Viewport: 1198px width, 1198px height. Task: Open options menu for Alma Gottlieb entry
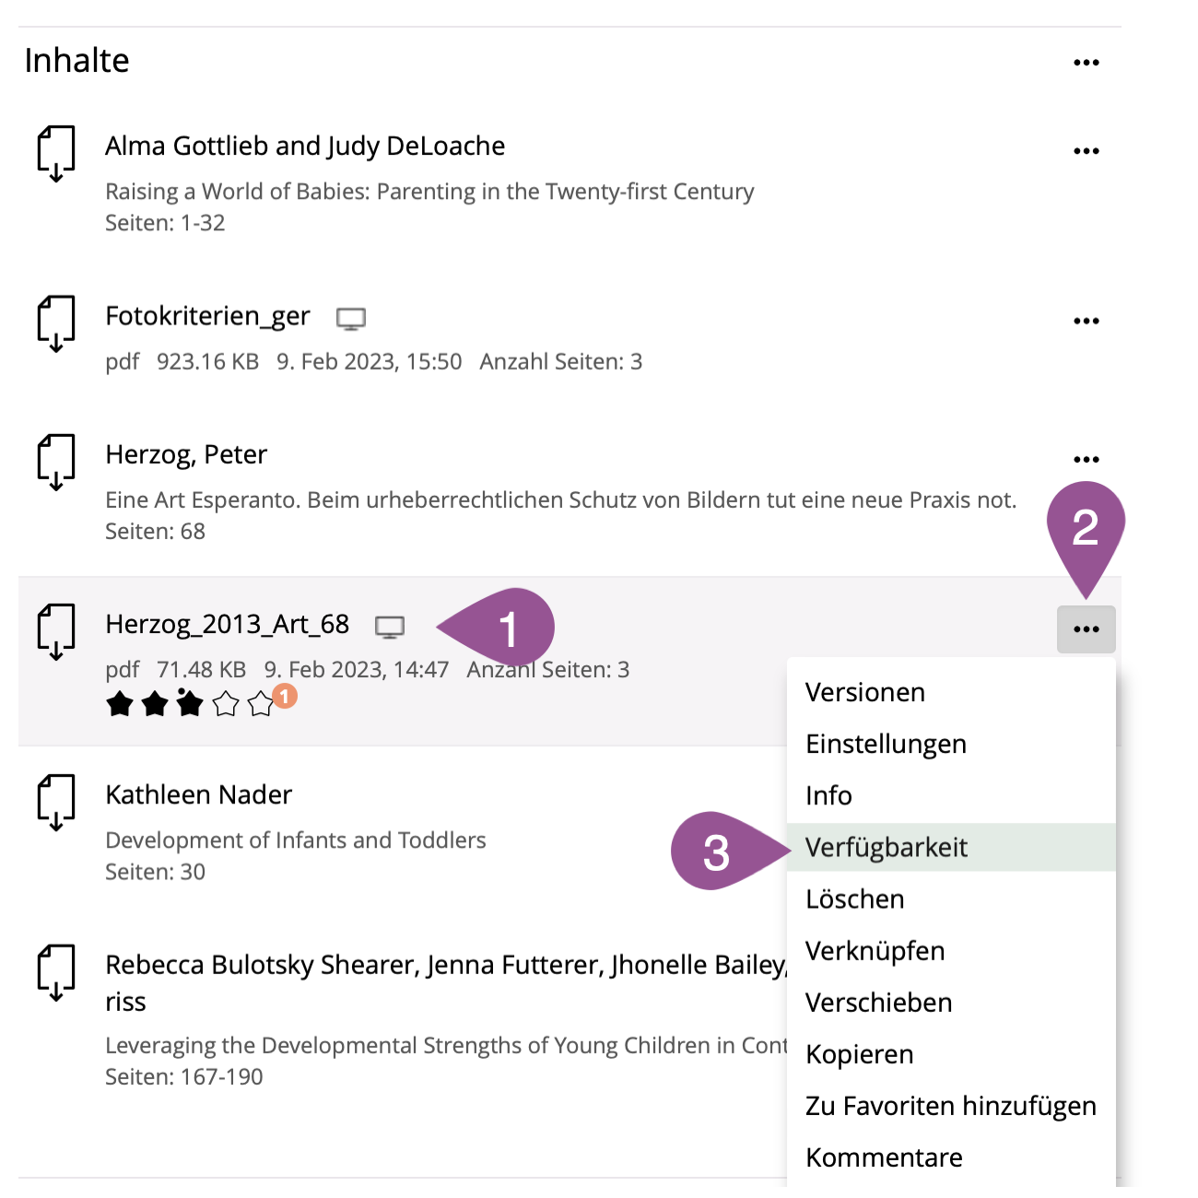coord(1086,151)
